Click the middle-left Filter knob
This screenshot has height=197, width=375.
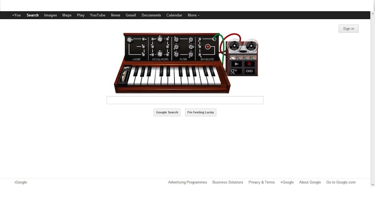[176, 47]
